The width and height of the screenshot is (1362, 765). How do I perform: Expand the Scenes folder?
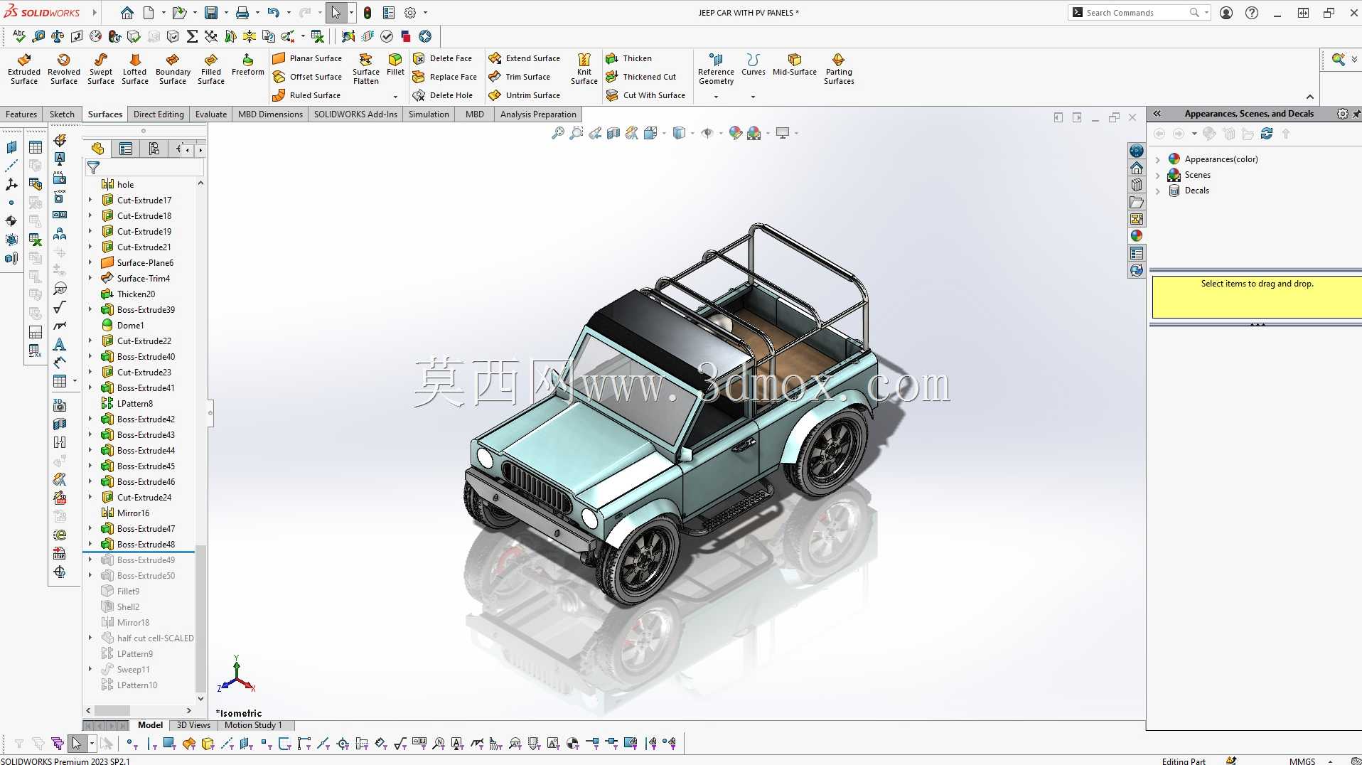coord(1158,176)
